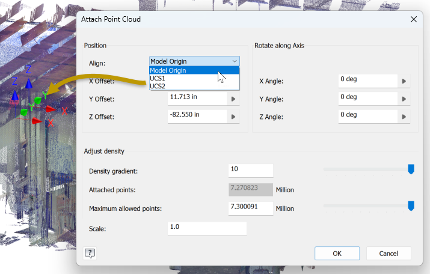Open the Y Offset flyout arrow
The width and height of the screenshot is (430, 274).
(233, 99)
